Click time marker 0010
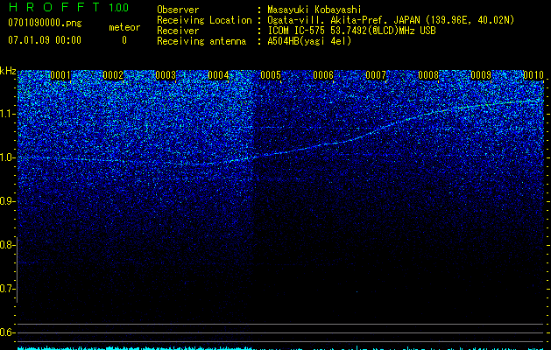551x350 pixels. (533, 75)
